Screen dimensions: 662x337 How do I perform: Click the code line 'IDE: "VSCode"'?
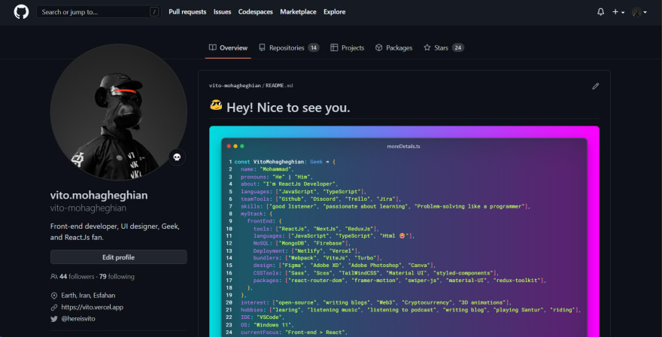263,317
